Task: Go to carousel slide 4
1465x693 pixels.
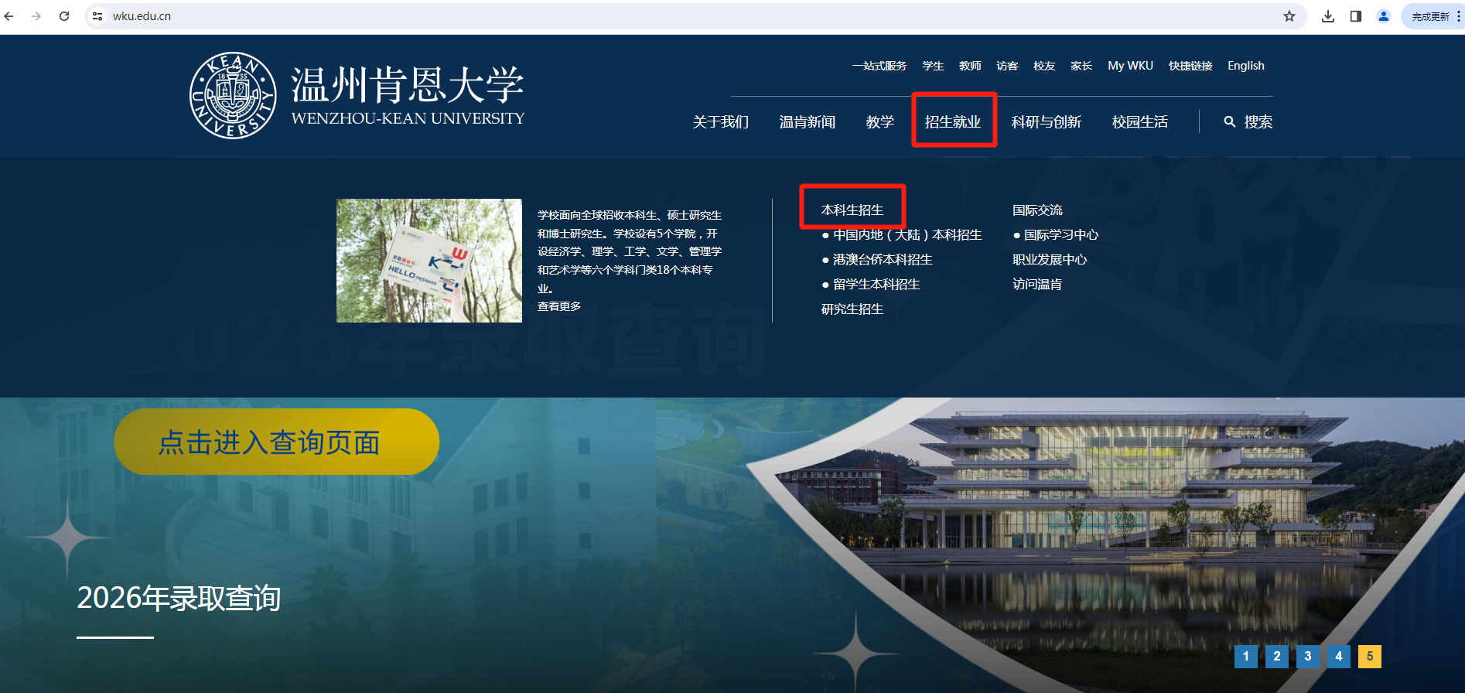Action: [x=1338, y=657]
